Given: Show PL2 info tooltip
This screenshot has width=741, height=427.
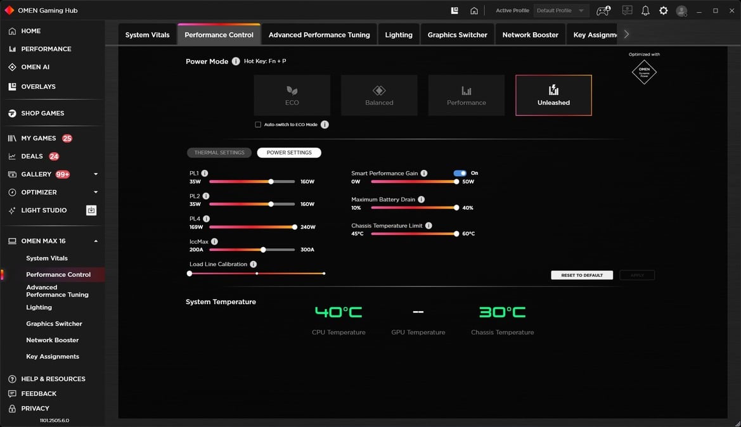Looking at the screenshot, I should [x=206, y=196].
